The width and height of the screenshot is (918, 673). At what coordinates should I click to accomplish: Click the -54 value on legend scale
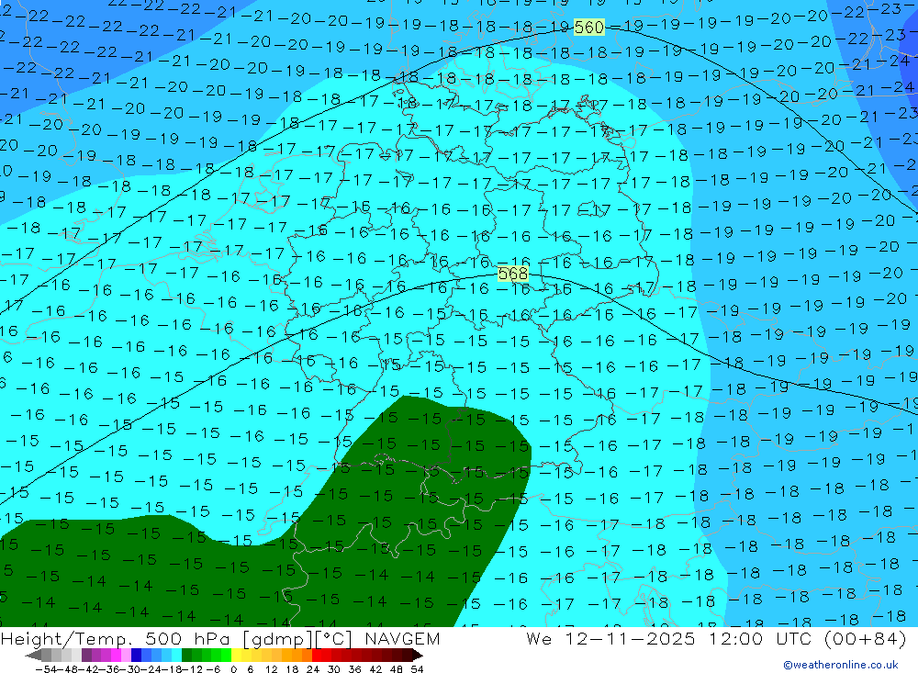pyautogui.click(x=46, y=669)
